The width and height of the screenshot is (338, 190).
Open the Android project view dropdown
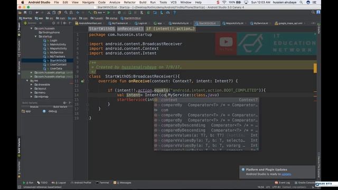[33, 23]
